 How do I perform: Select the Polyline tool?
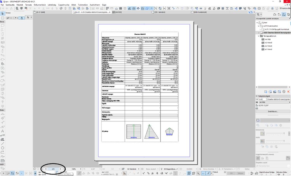click(3, 152)
